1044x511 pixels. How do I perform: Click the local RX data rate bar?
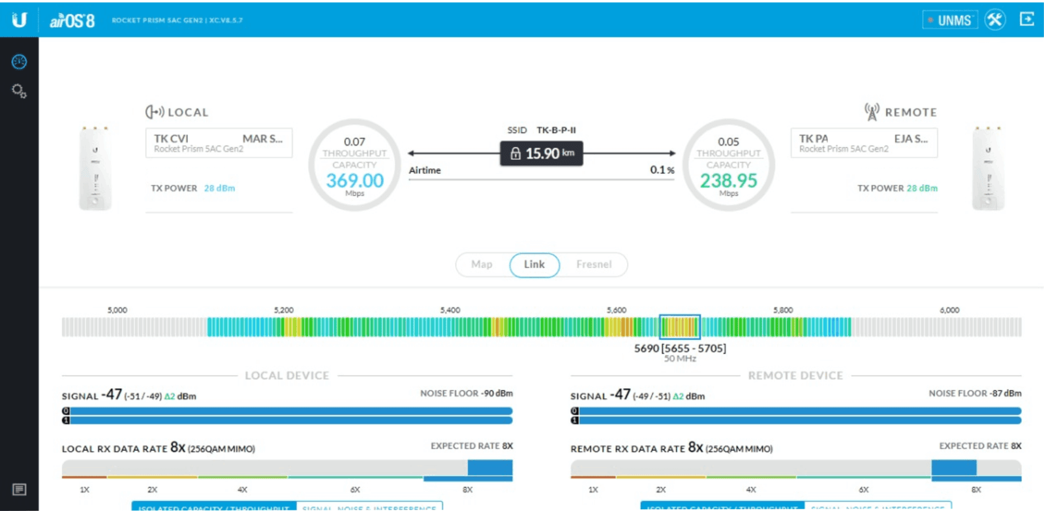tap(287, 471)
